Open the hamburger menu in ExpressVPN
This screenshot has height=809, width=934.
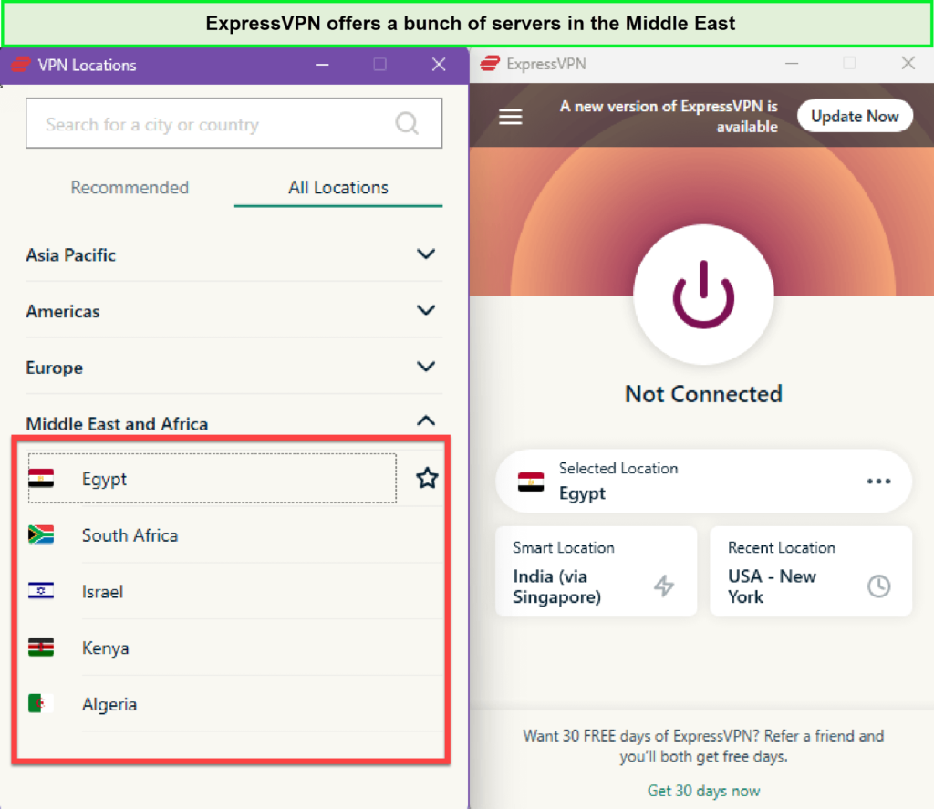[511, 116]
